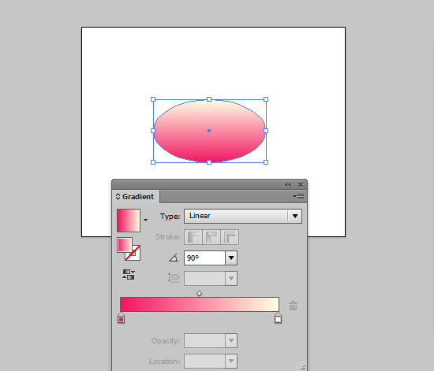Click the ellipse top-left bounding handle
The height and width of the screenshot is (371, 434).
pyautogui.click(x=153, y=99)
